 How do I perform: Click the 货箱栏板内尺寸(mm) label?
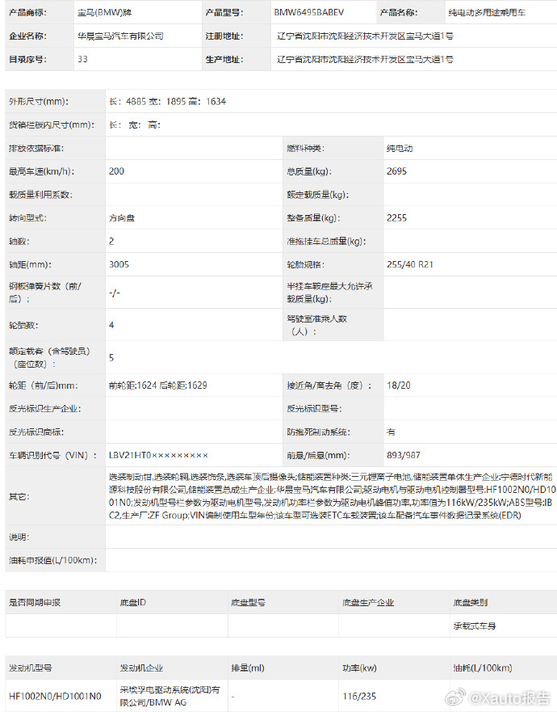point(51,124)
